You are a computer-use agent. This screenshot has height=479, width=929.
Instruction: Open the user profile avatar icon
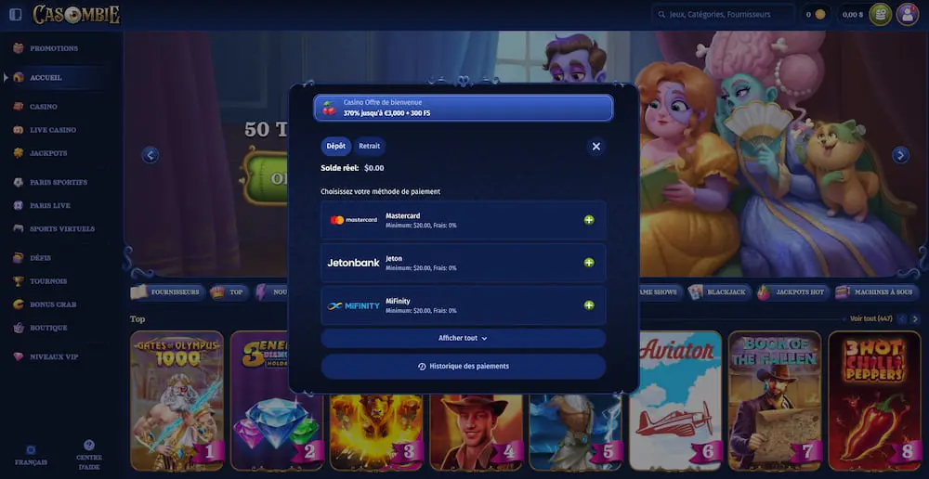click(x=907, y=14)
